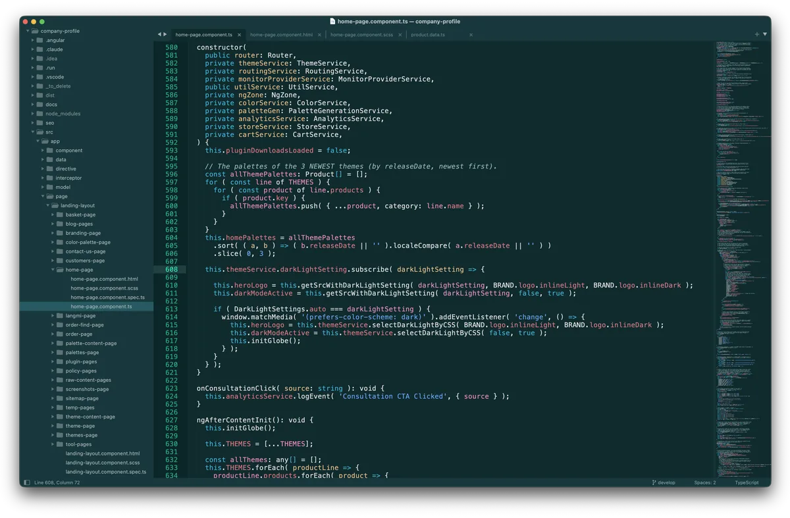Toggle the sidebar panel icon in status bar
The width and height of the screenshot is (790, 518).
point(27,482)
